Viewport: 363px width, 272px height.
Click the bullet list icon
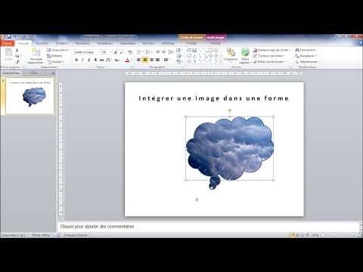(139, 52)
